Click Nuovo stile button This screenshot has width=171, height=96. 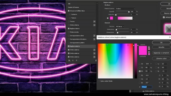click(166, 13)
